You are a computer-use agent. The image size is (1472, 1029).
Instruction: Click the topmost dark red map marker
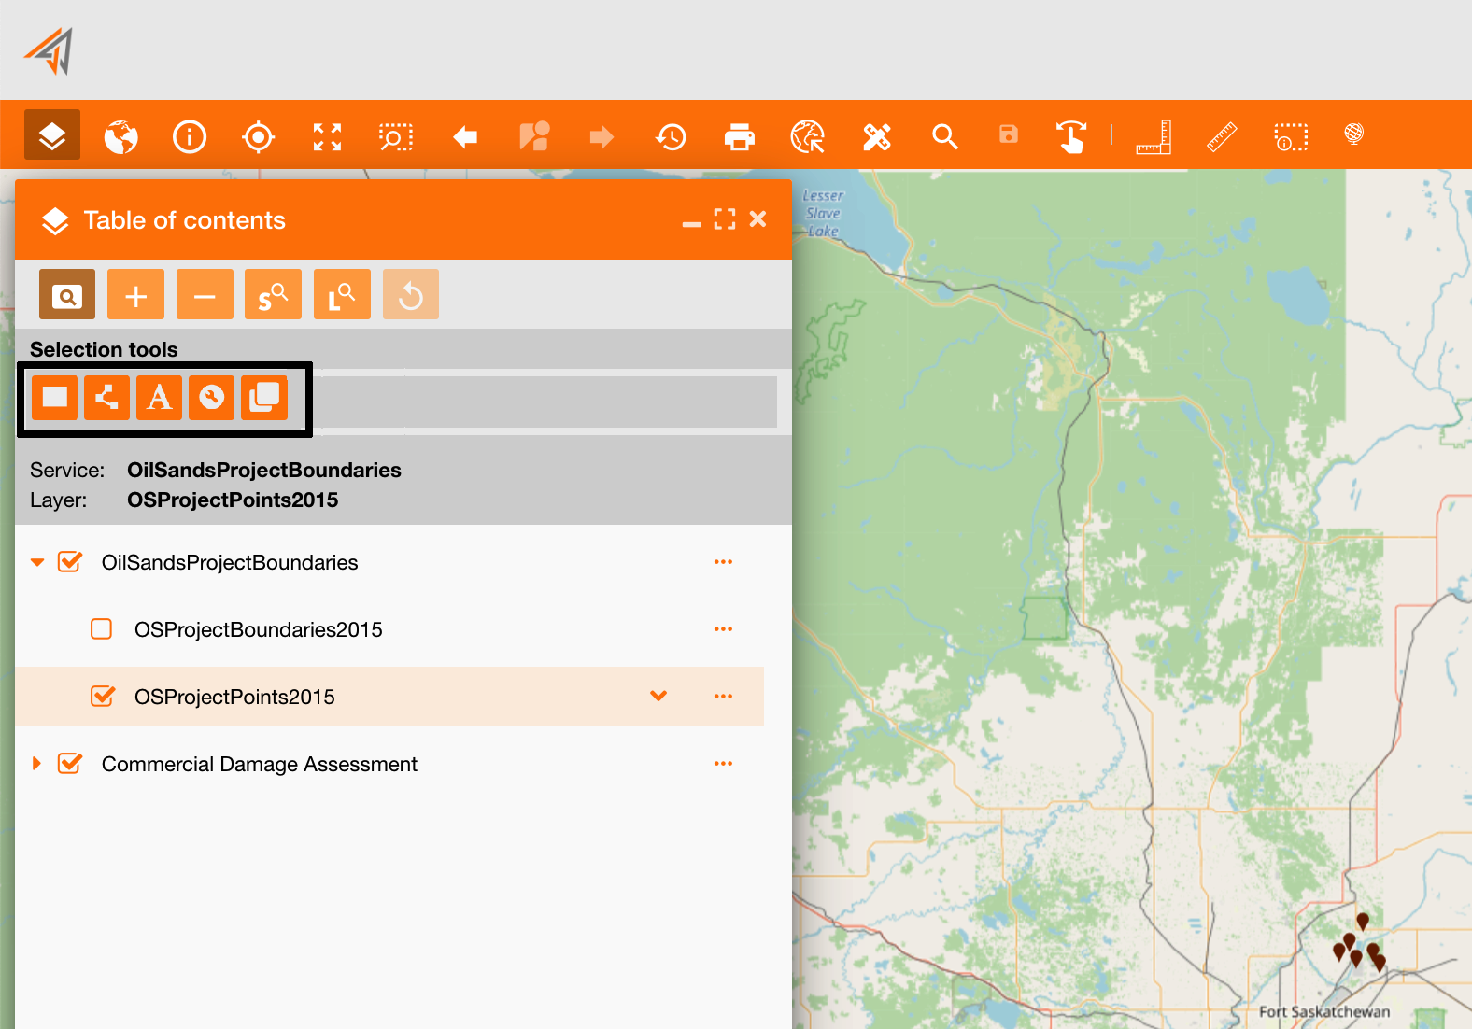coord(1363,922)
